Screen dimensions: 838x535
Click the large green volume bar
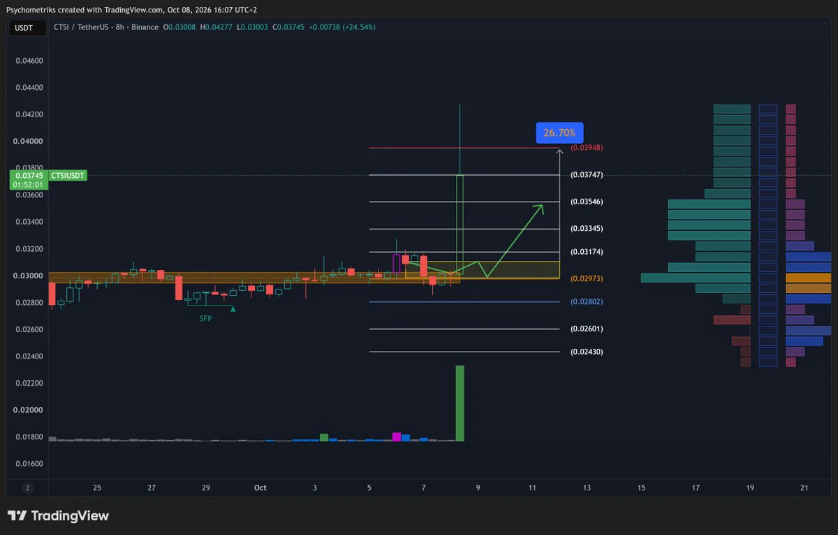(x=460, y=403)
